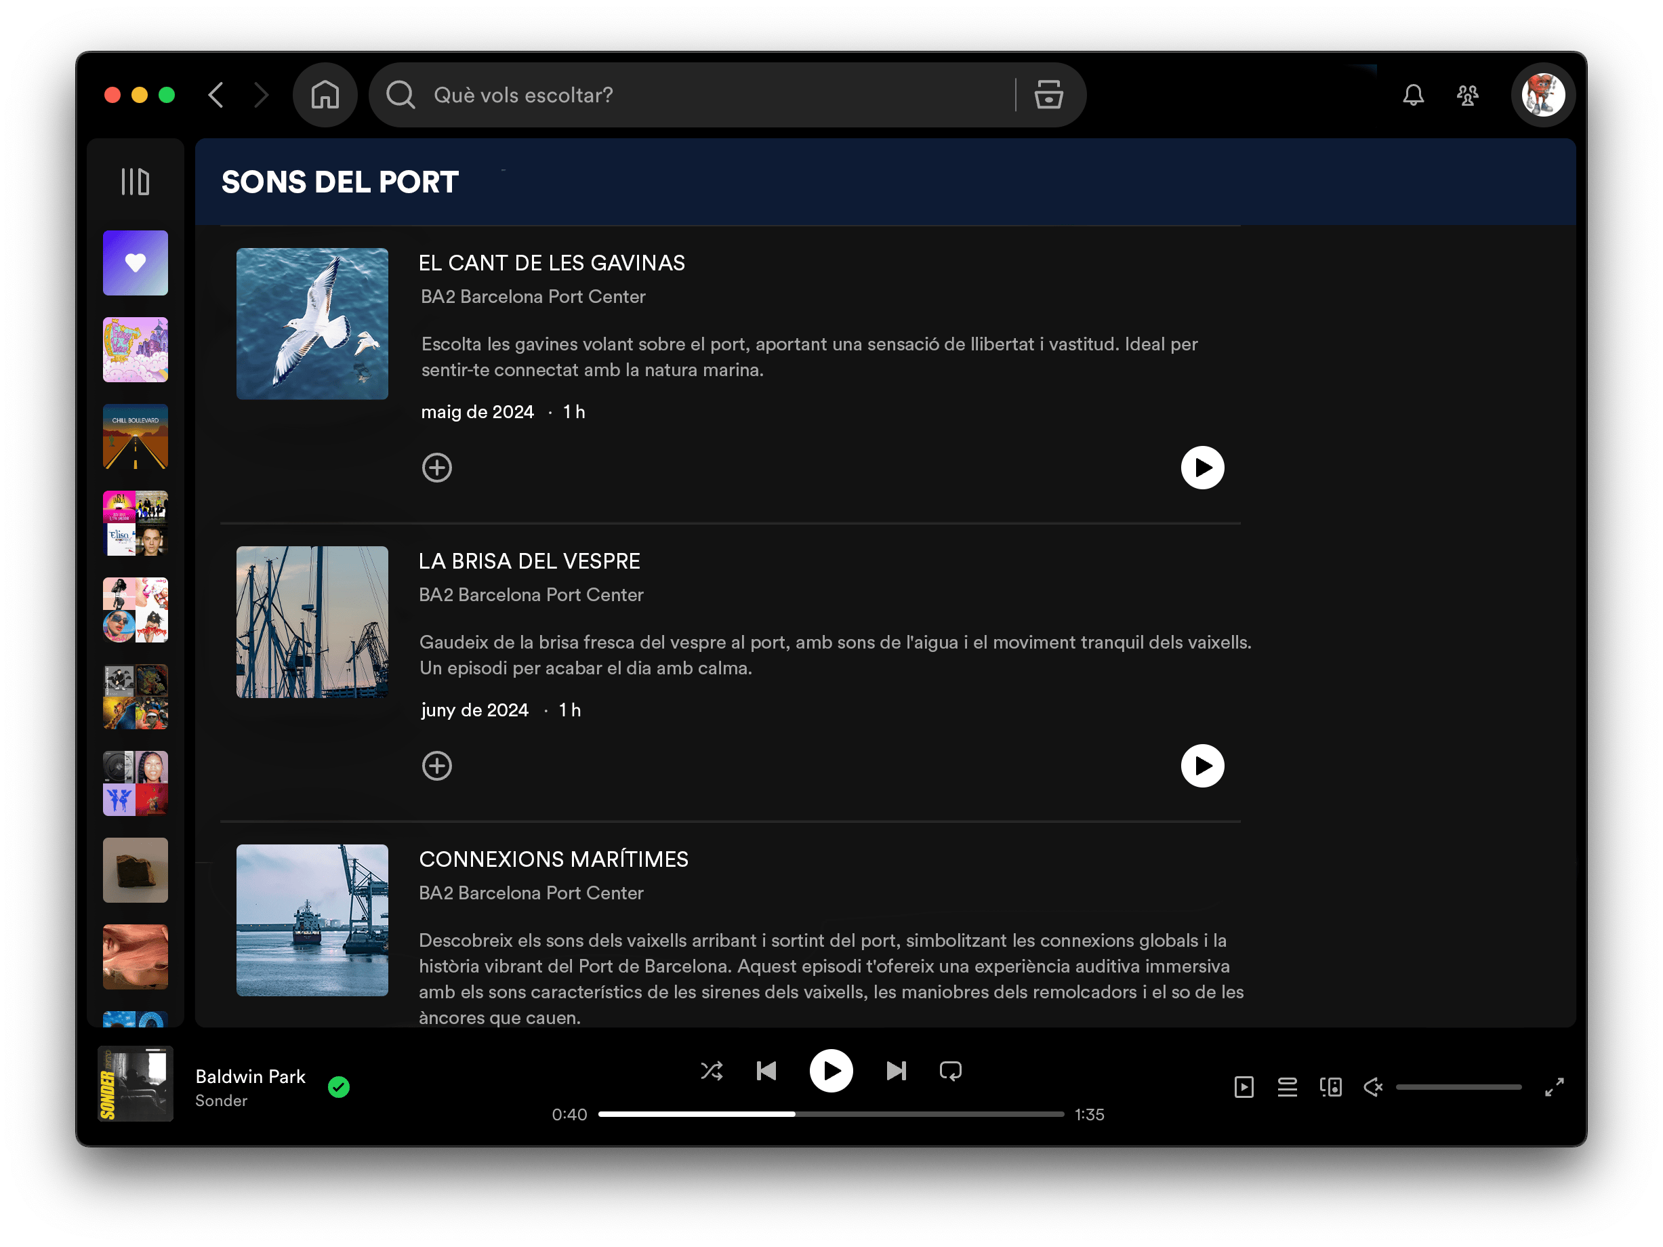This screenshot has height=1247, width=1663.
Task: Add EL CANT DE LES GAVINAS to your episodes
Action: pos(437,467)
